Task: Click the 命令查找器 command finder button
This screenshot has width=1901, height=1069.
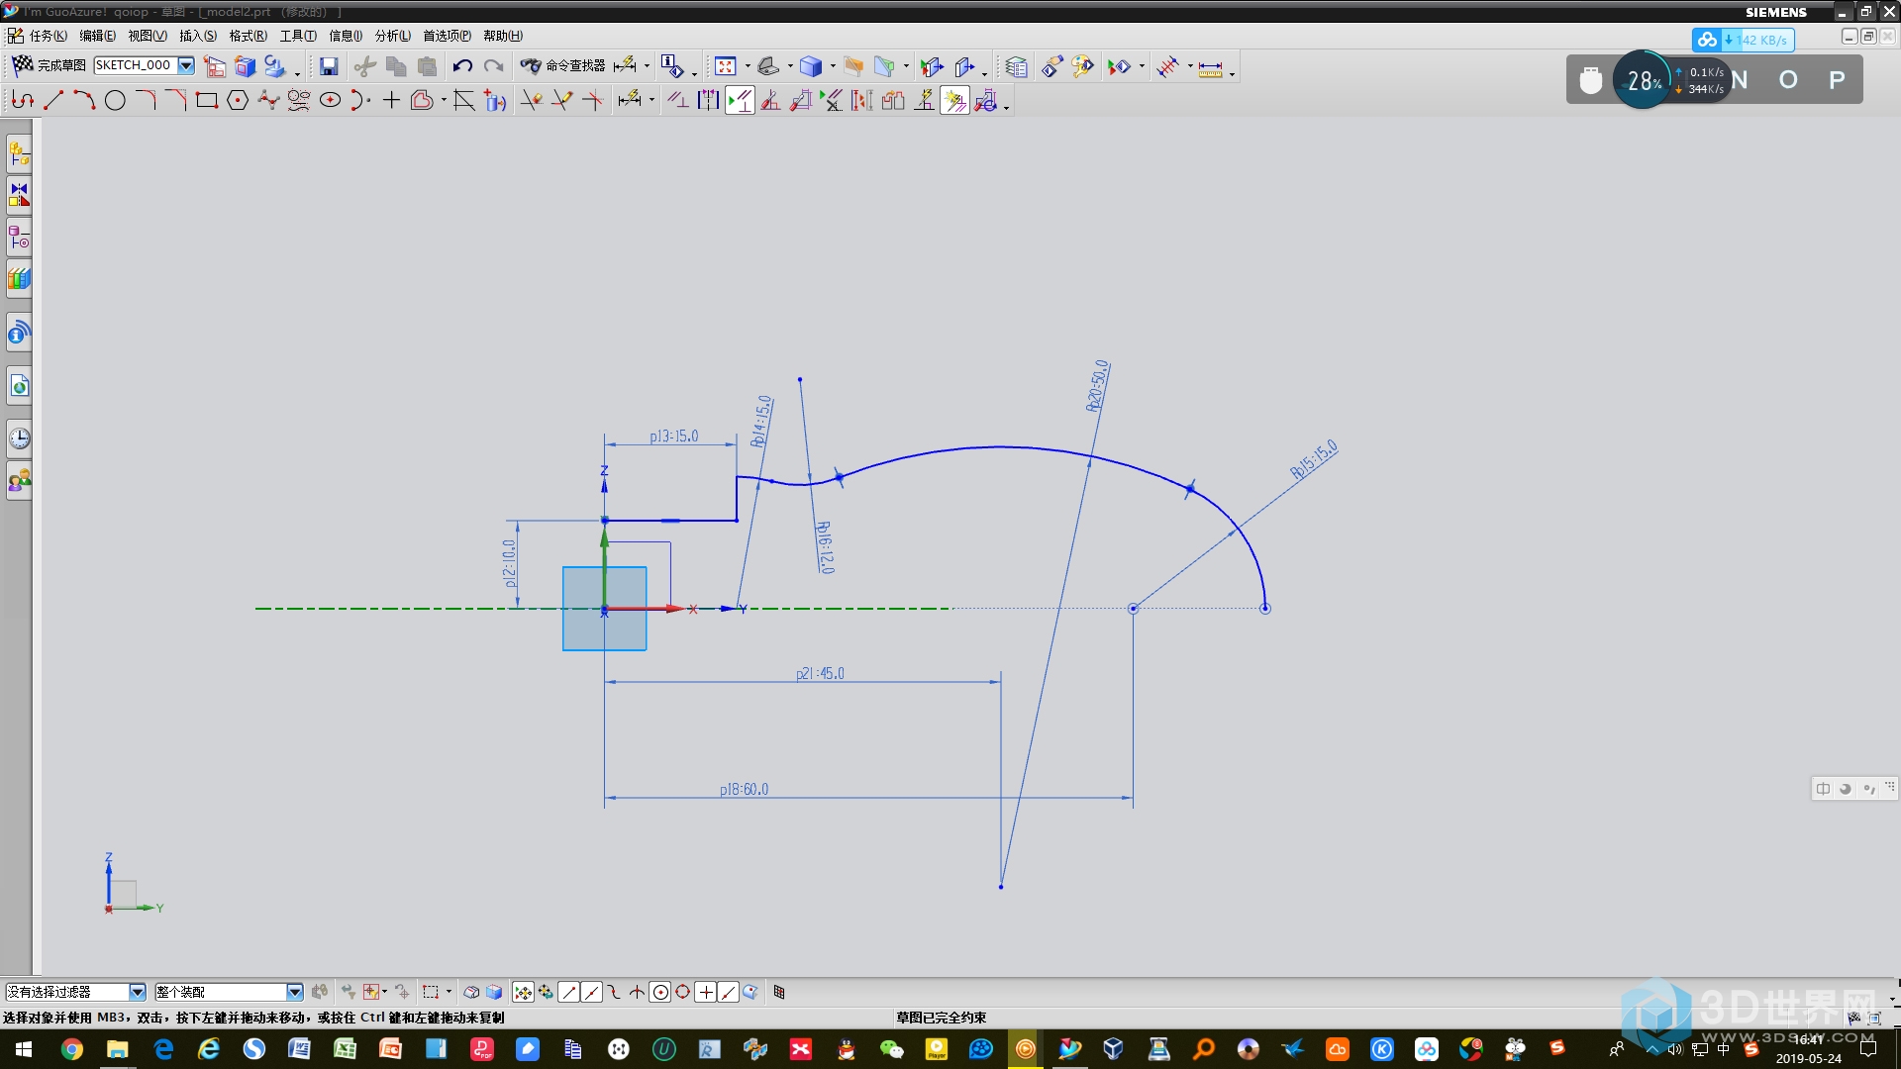Action: point(563,65)
